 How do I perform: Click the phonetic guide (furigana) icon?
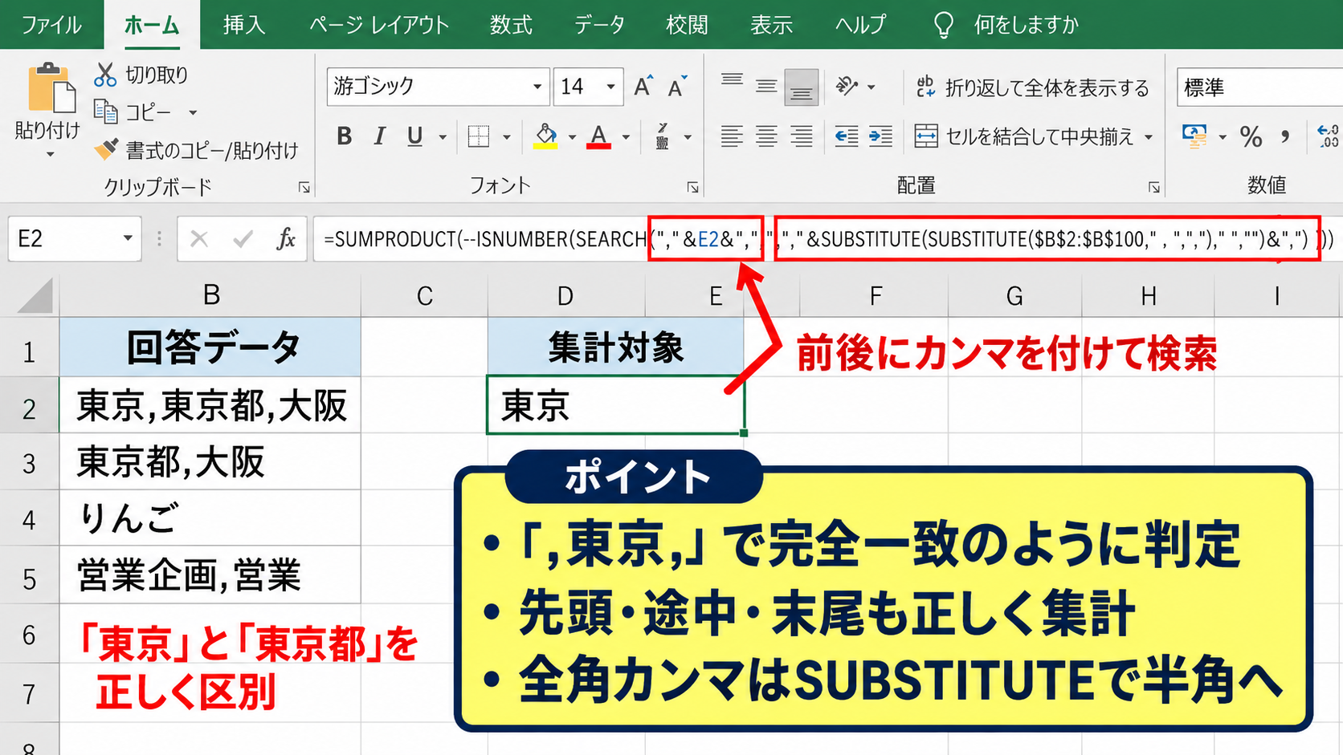(663, 136)
